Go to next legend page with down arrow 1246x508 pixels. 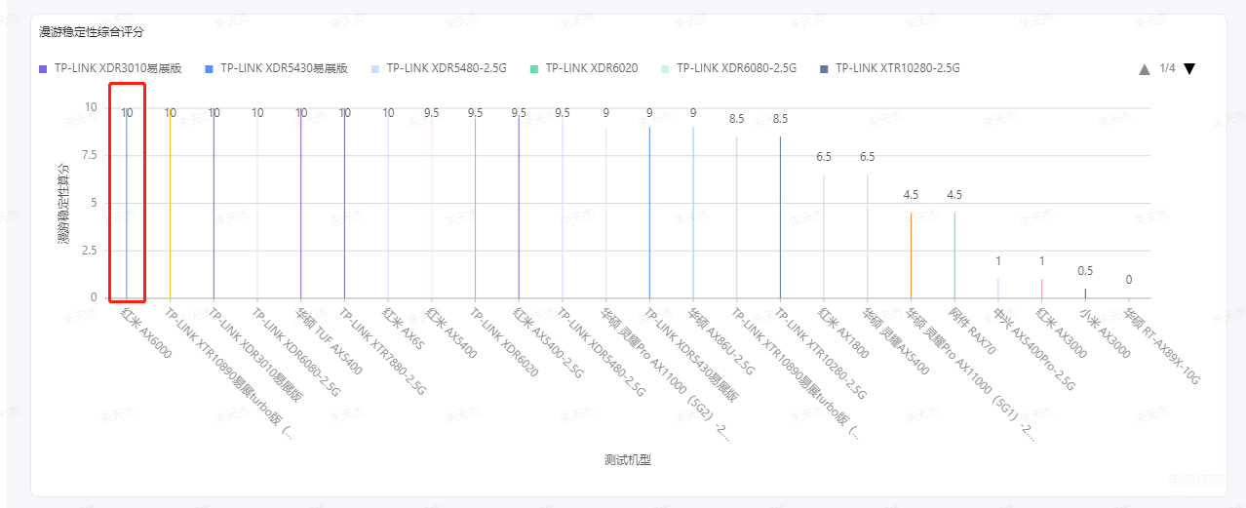tap(1188, 68)
